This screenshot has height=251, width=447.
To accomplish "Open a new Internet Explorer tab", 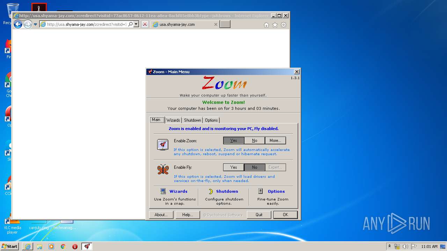I will point(225,24).
